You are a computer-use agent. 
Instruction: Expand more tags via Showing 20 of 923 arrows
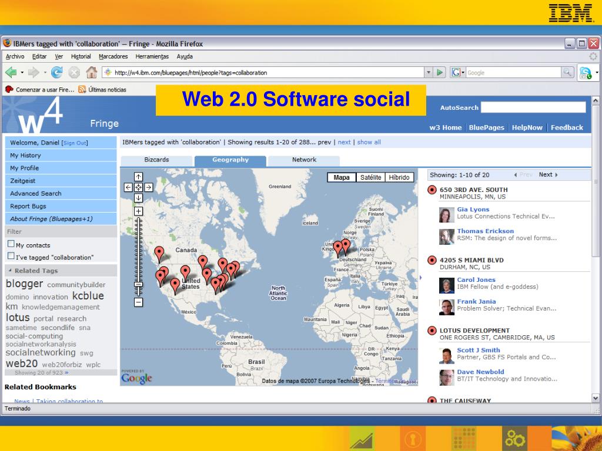66,372
